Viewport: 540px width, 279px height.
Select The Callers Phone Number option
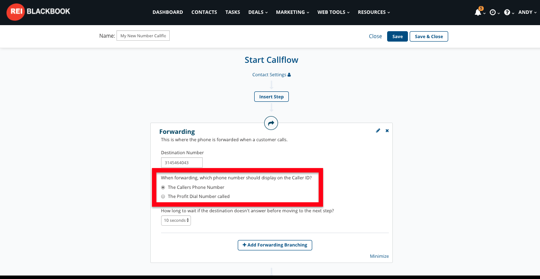coord(163,188)
